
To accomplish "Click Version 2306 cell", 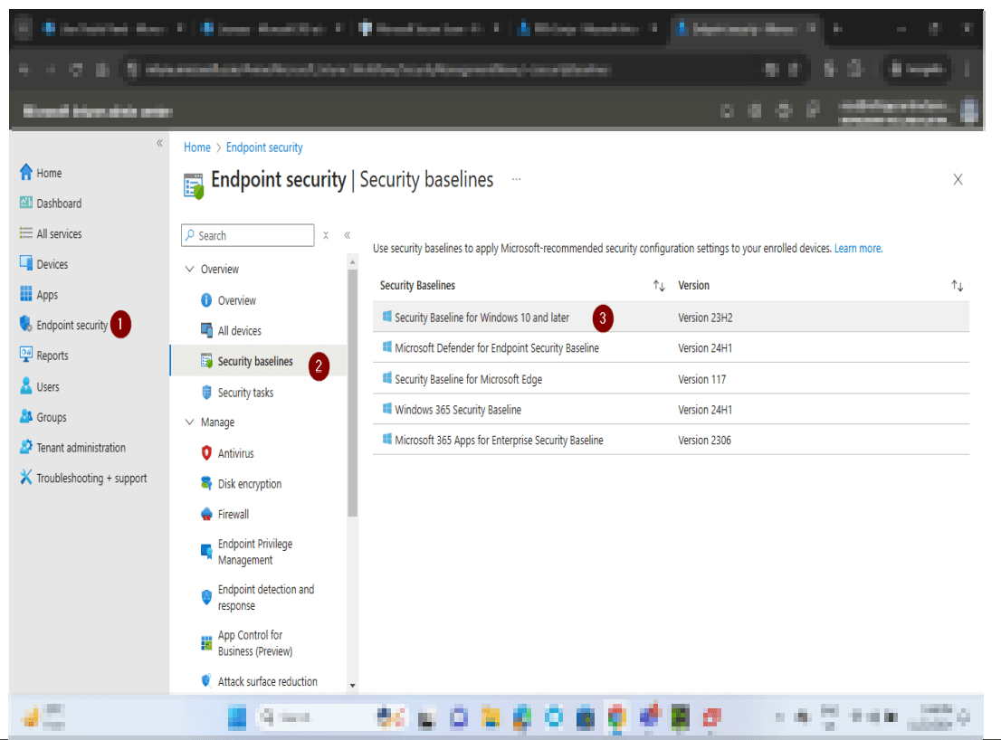I will click(704, 441).
